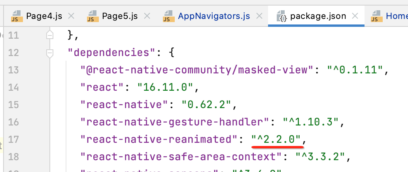This screenshot has height=172, width=408.
Task: Close the AppNavigators.js tab
Action: pyautogui.click(x=259, y=16)
